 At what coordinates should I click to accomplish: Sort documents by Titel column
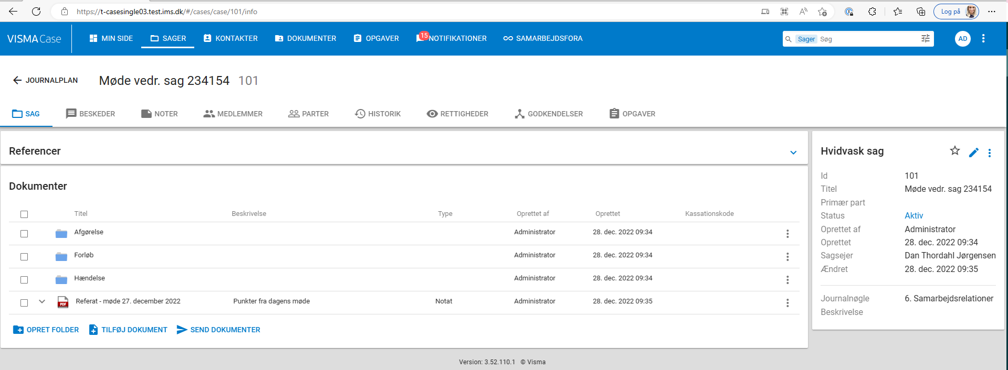[x=81, y=214]
